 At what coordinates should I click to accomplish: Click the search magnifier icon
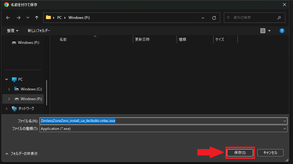tap(279, 18)
